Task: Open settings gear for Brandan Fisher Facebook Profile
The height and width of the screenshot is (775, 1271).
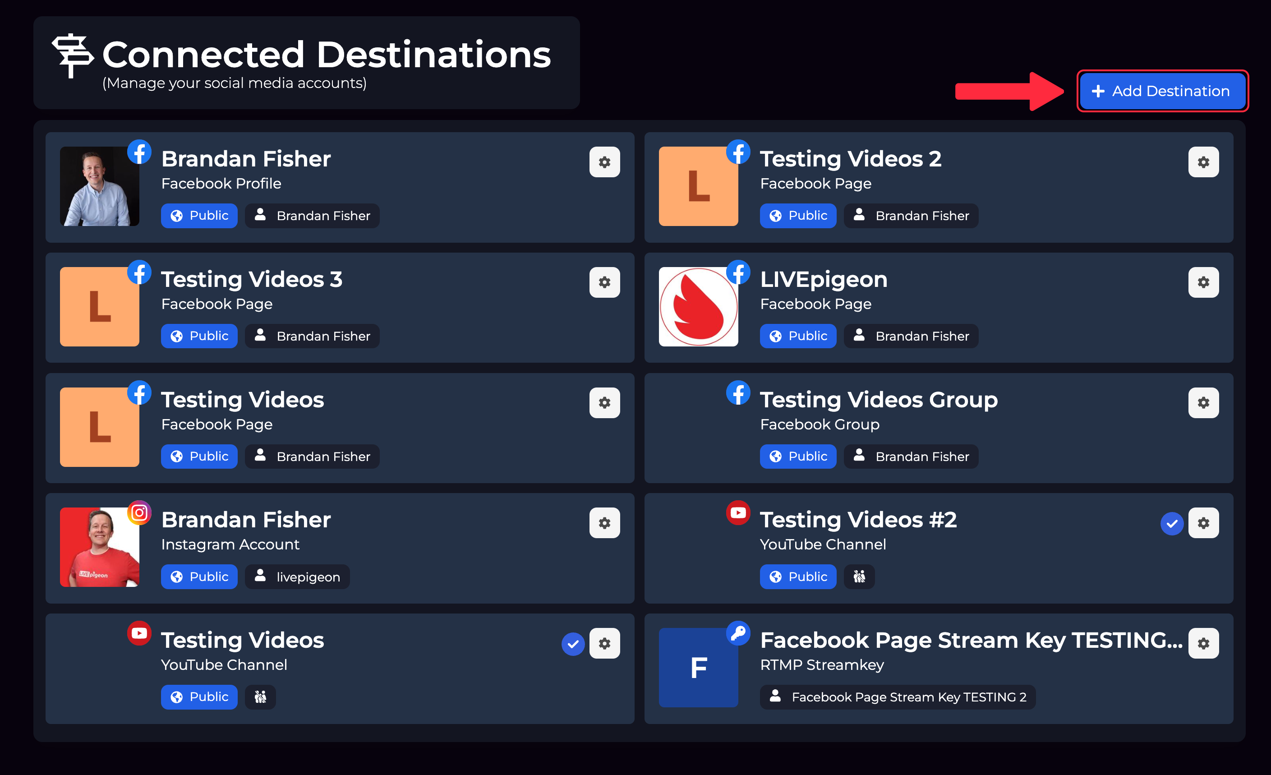Action: (x=604, y=162)
